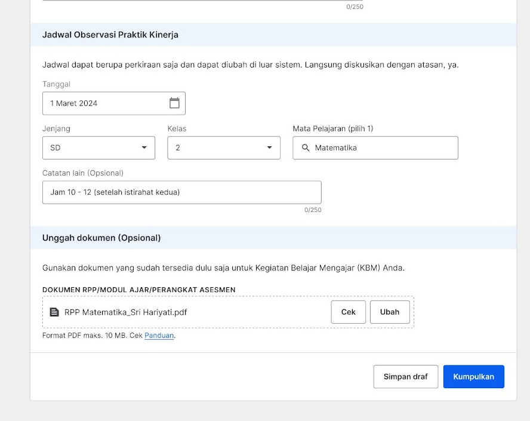Image resolution: width=530 pixels, height=421 pixels.
Task: Change the uploaded file with Ubah
Action: pyautogui.click(x=390, y=312)
